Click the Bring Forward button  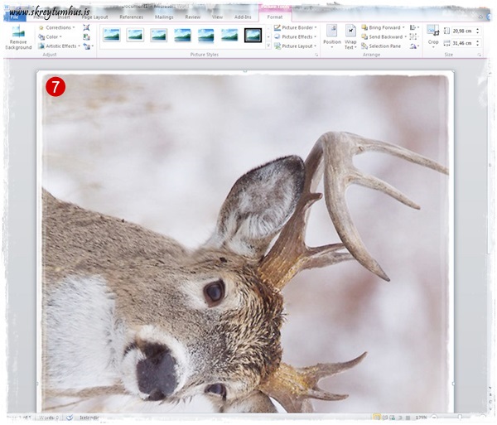(384, 27)
